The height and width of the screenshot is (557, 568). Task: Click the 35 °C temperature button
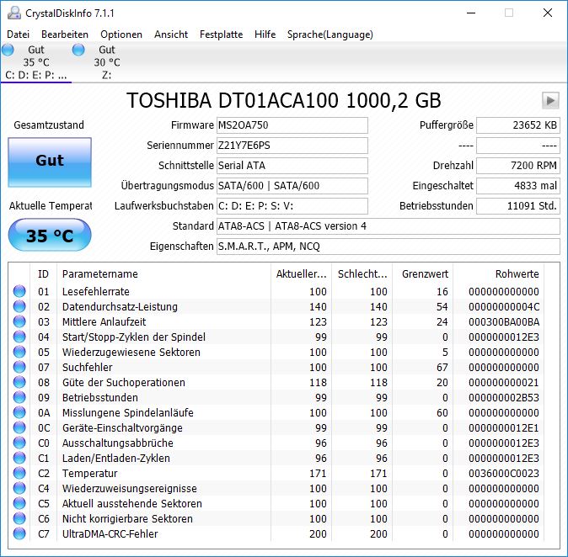(50, 235)
